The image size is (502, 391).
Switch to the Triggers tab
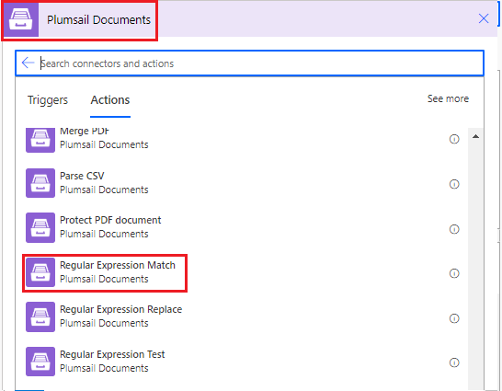[48, 100]
